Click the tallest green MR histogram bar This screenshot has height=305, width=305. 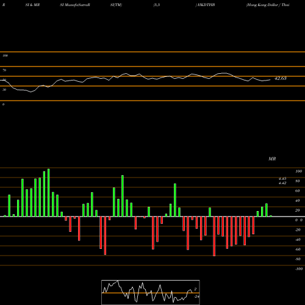[49, 193]
